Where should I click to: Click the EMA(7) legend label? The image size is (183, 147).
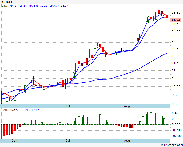point(54,6)
